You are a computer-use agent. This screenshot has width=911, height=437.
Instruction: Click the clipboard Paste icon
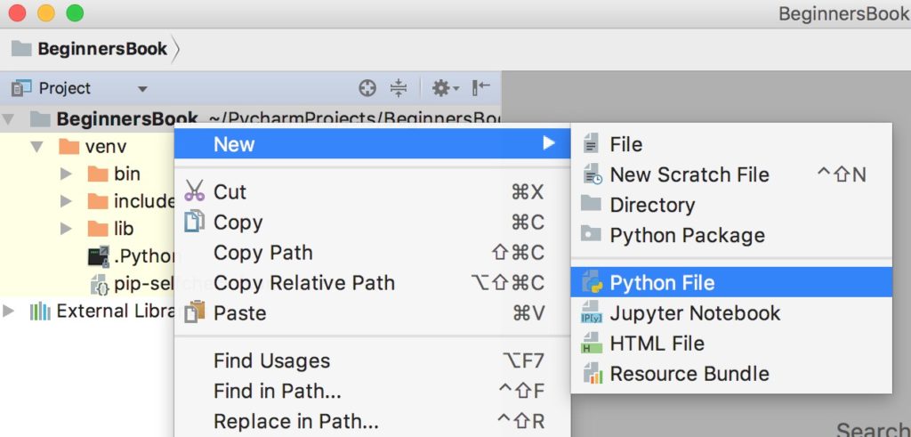click(x=195, y=312)
